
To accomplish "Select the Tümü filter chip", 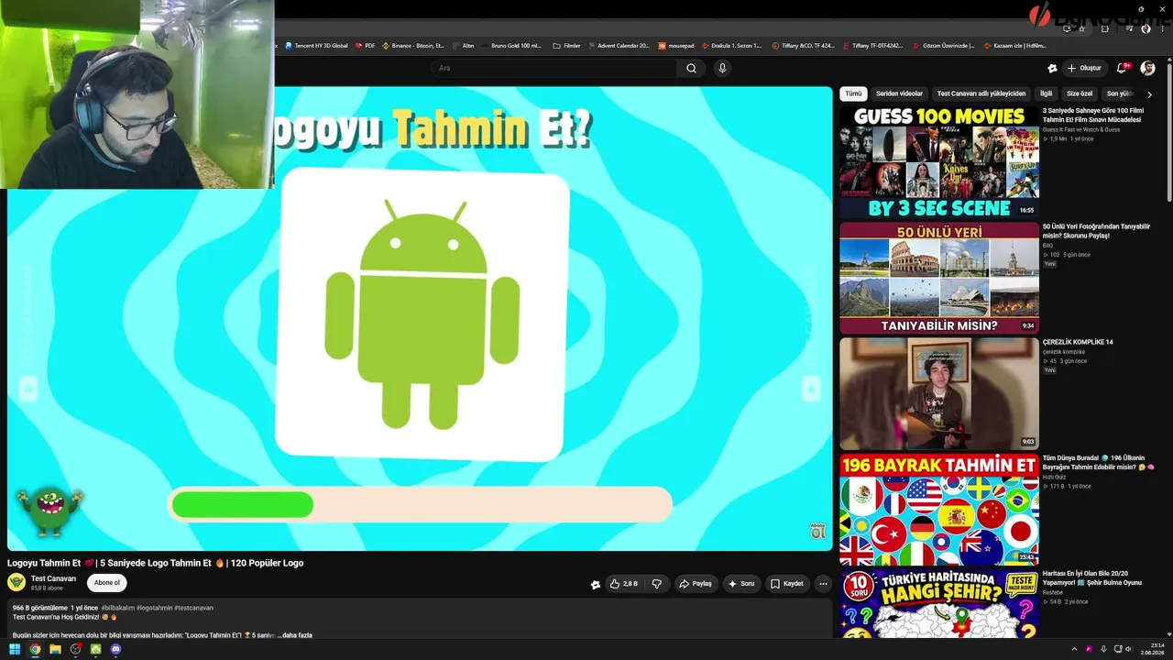I will coord(853,93).
